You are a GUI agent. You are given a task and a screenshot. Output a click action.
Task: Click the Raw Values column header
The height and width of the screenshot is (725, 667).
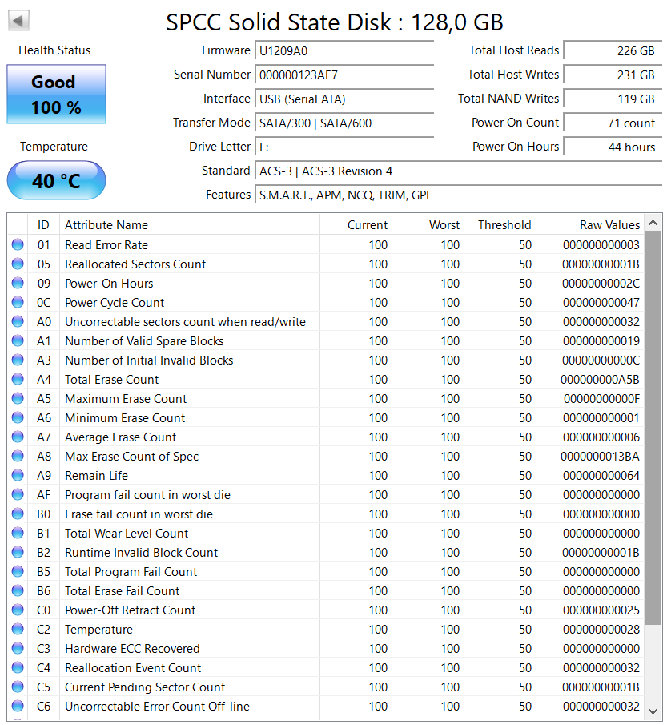pyautogui.click(x=609, y=225)
